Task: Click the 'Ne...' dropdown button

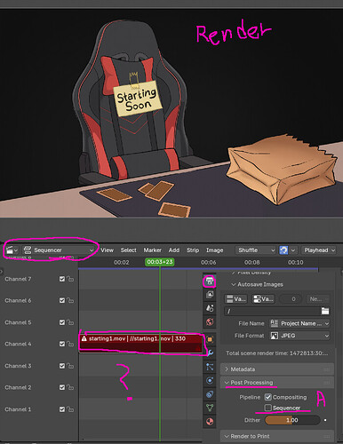Action: click(318, 299)
